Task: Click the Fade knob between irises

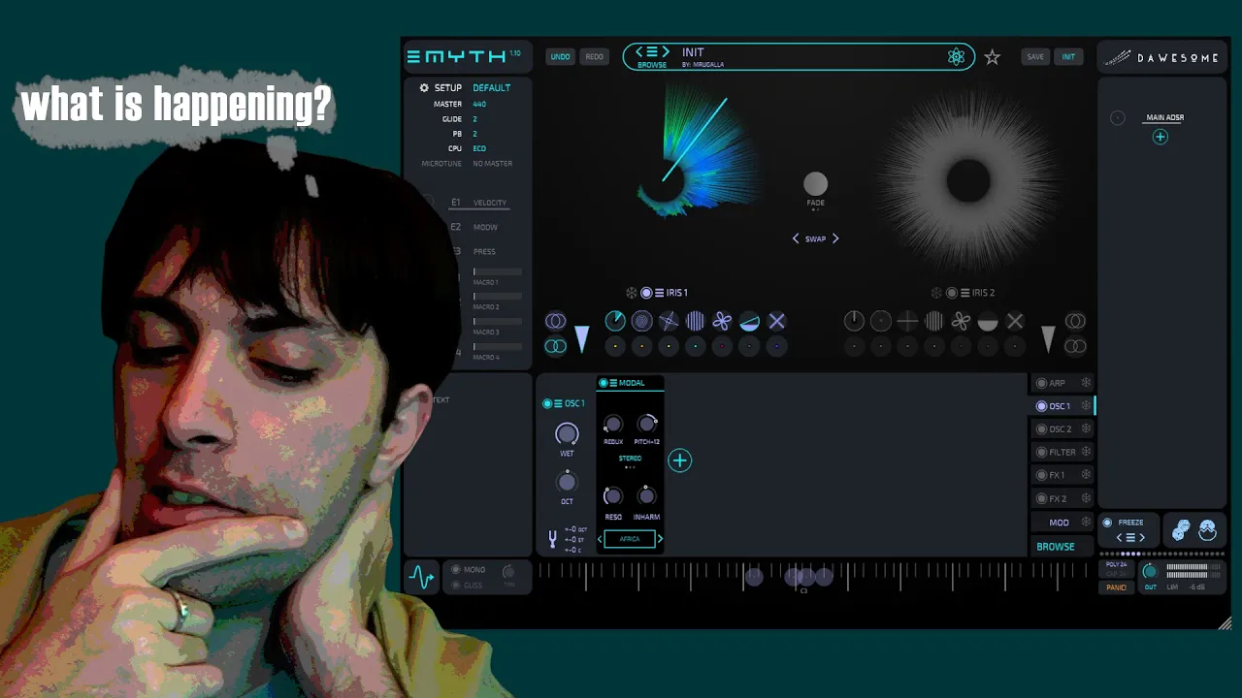Action: (816, 183)
